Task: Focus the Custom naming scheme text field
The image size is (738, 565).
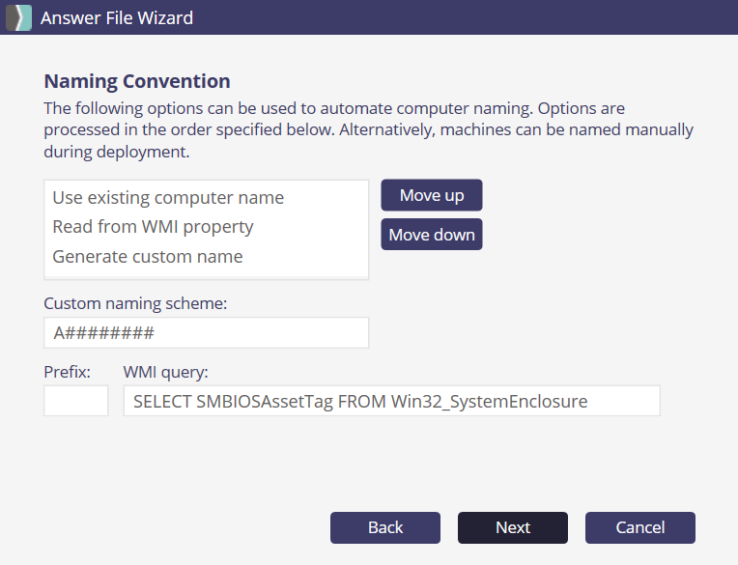Action: pyautogui.click(x=206, y=333)
